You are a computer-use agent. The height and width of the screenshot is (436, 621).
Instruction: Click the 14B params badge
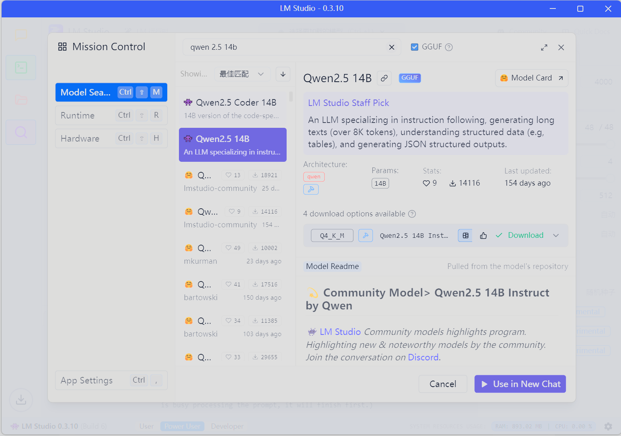[380, 183]
